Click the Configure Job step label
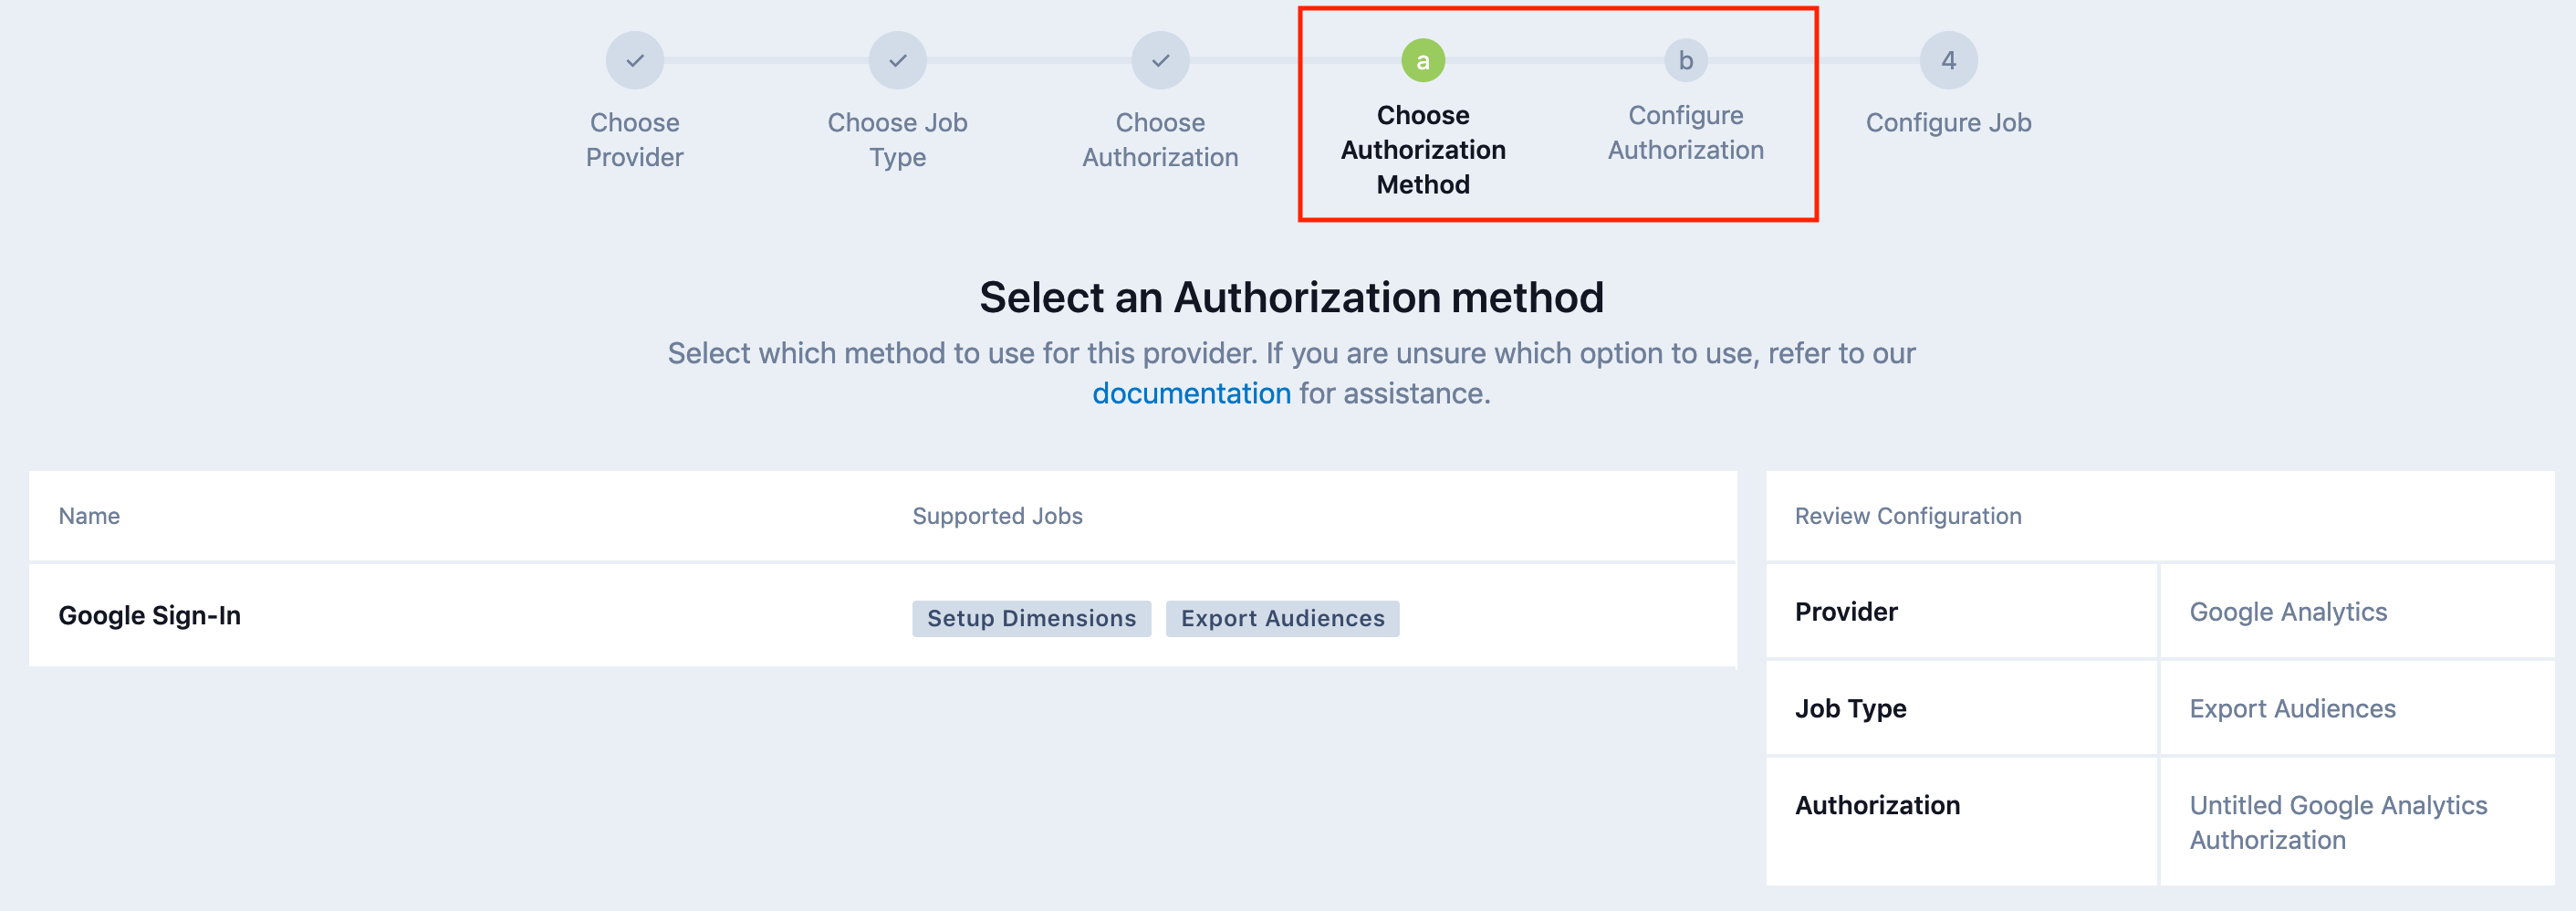The image size is (2576, 911). tap(1947, 122)
